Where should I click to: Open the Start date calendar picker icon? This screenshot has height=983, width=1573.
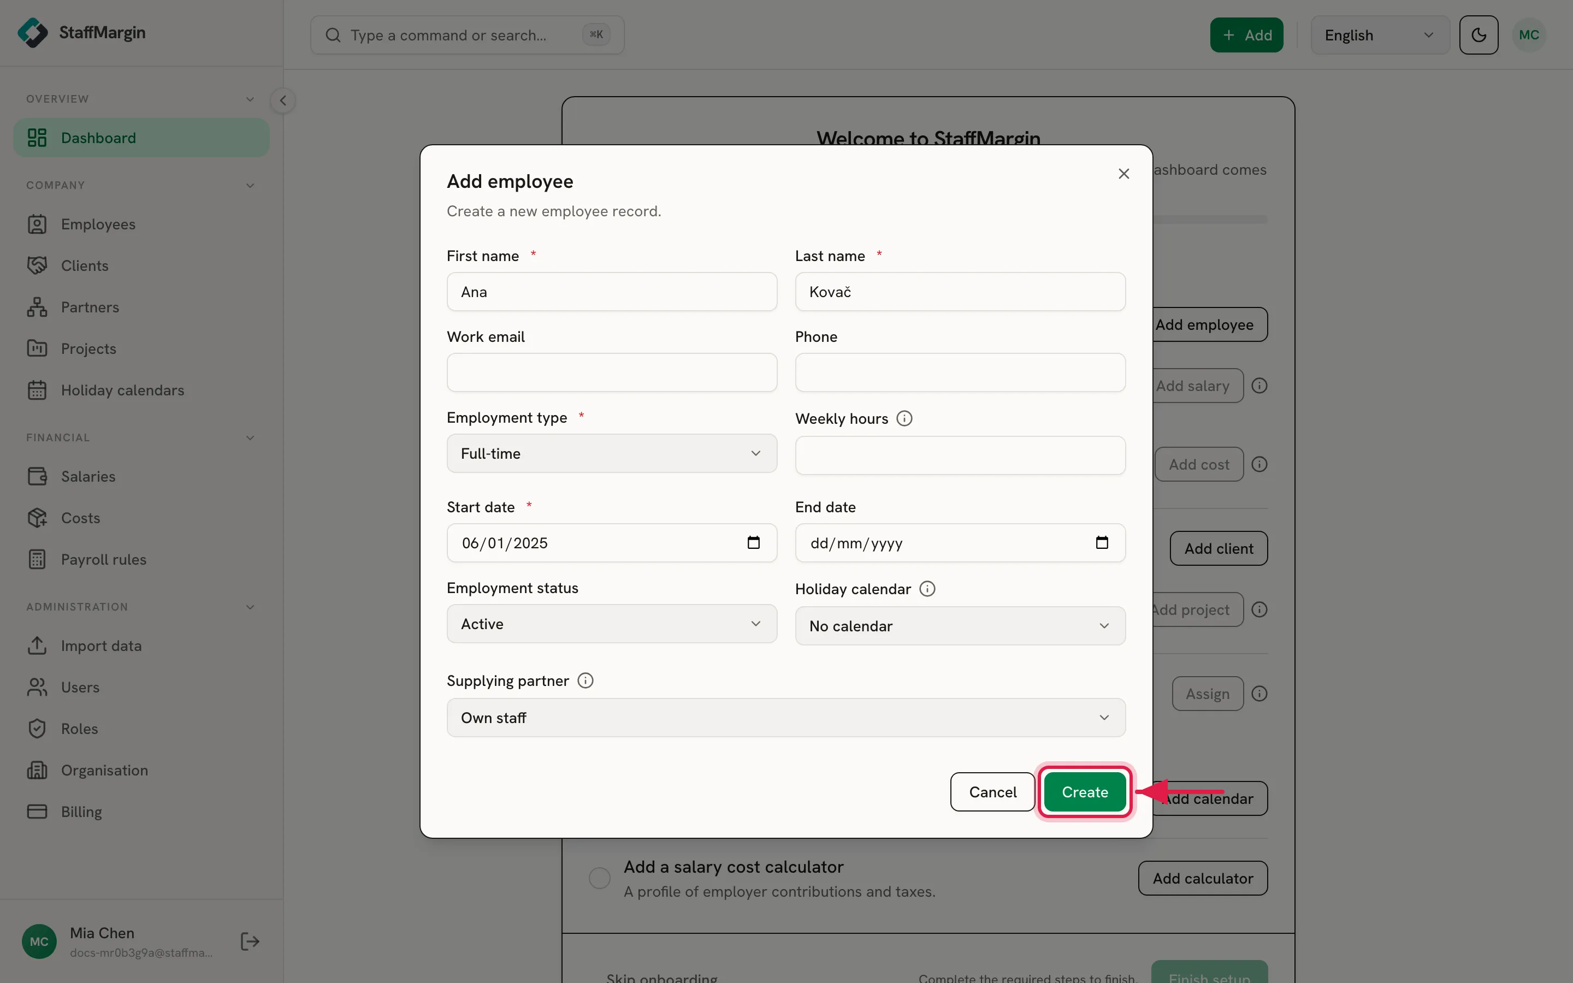[753, 543]
